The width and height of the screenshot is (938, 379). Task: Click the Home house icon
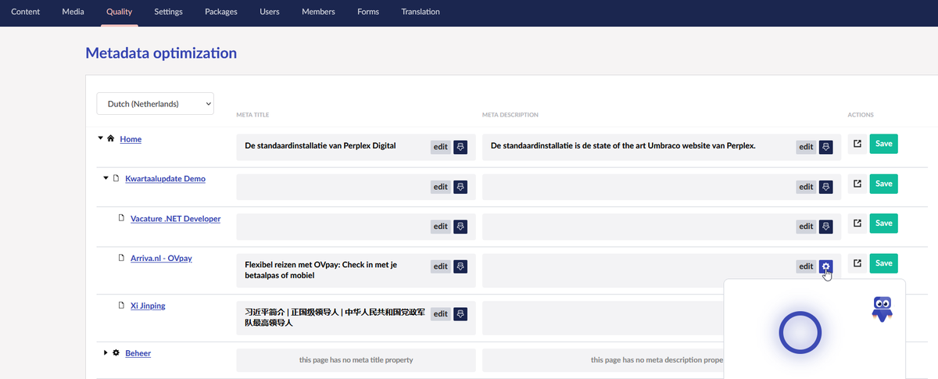click(111, 138)
